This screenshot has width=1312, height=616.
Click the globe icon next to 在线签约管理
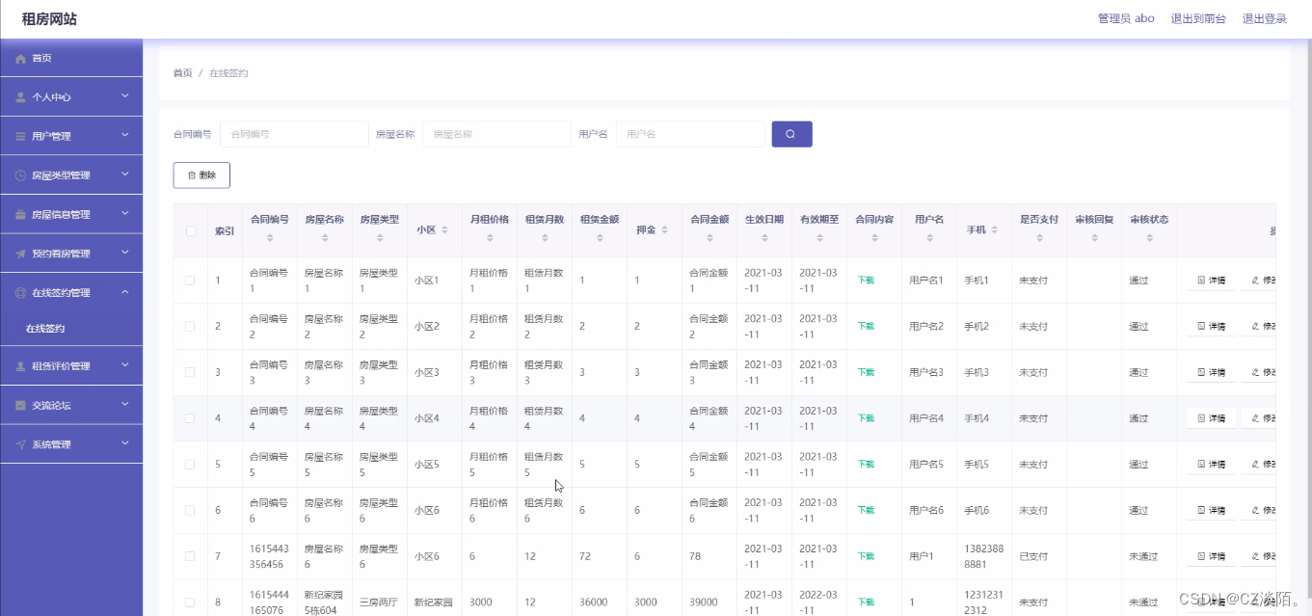[21, 293]
